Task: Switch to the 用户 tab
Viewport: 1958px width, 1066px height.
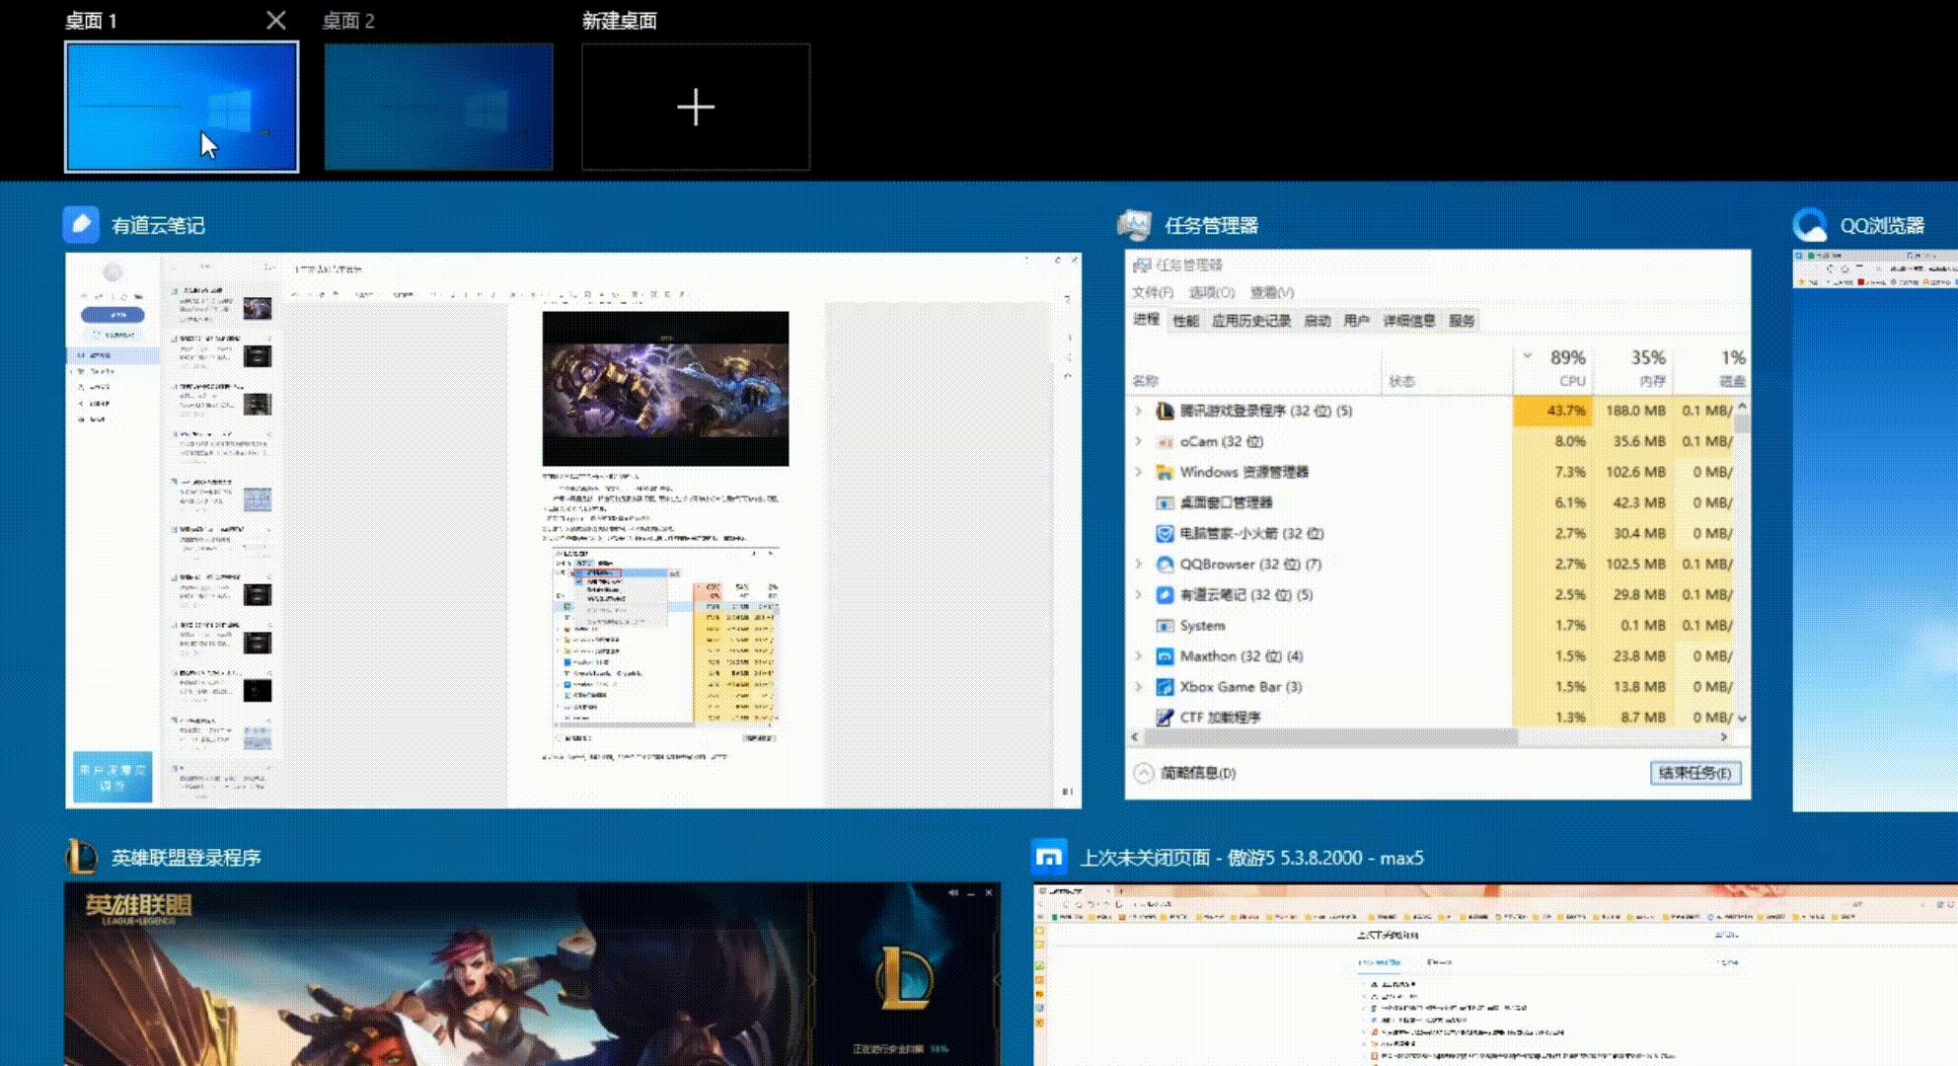Action: 1357,321
